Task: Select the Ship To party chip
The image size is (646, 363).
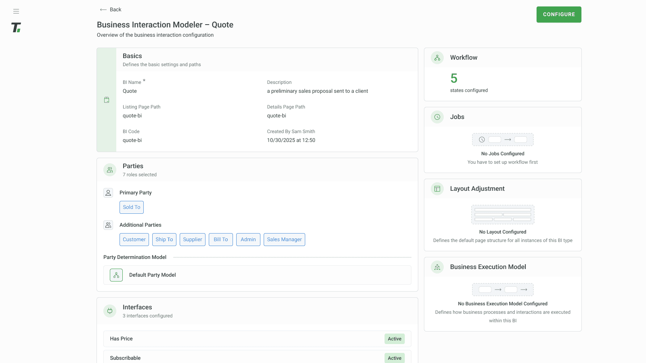Action: point(164,239)
